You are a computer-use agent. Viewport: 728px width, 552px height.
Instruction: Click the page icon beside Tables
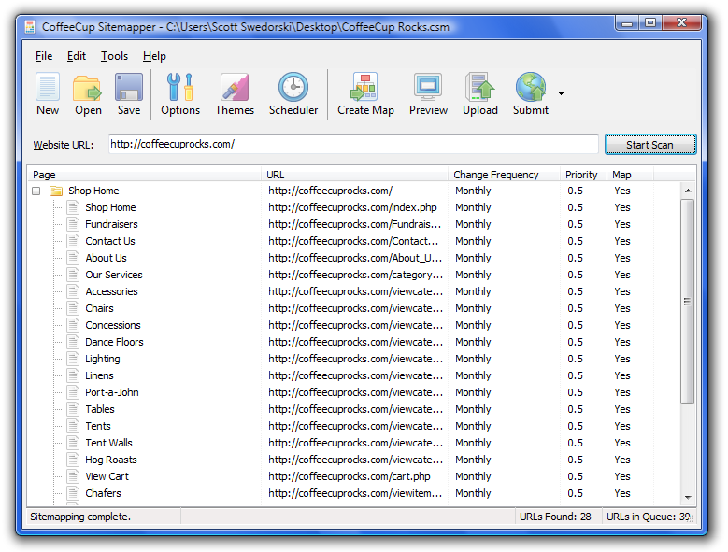pos(73,409)
